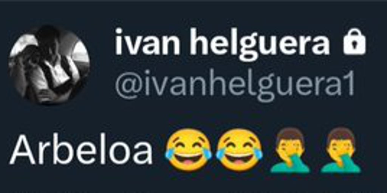
Task: Tap the brown hair of last facepalm emoji
Action: pyautogui.click(x=341, y=134)
